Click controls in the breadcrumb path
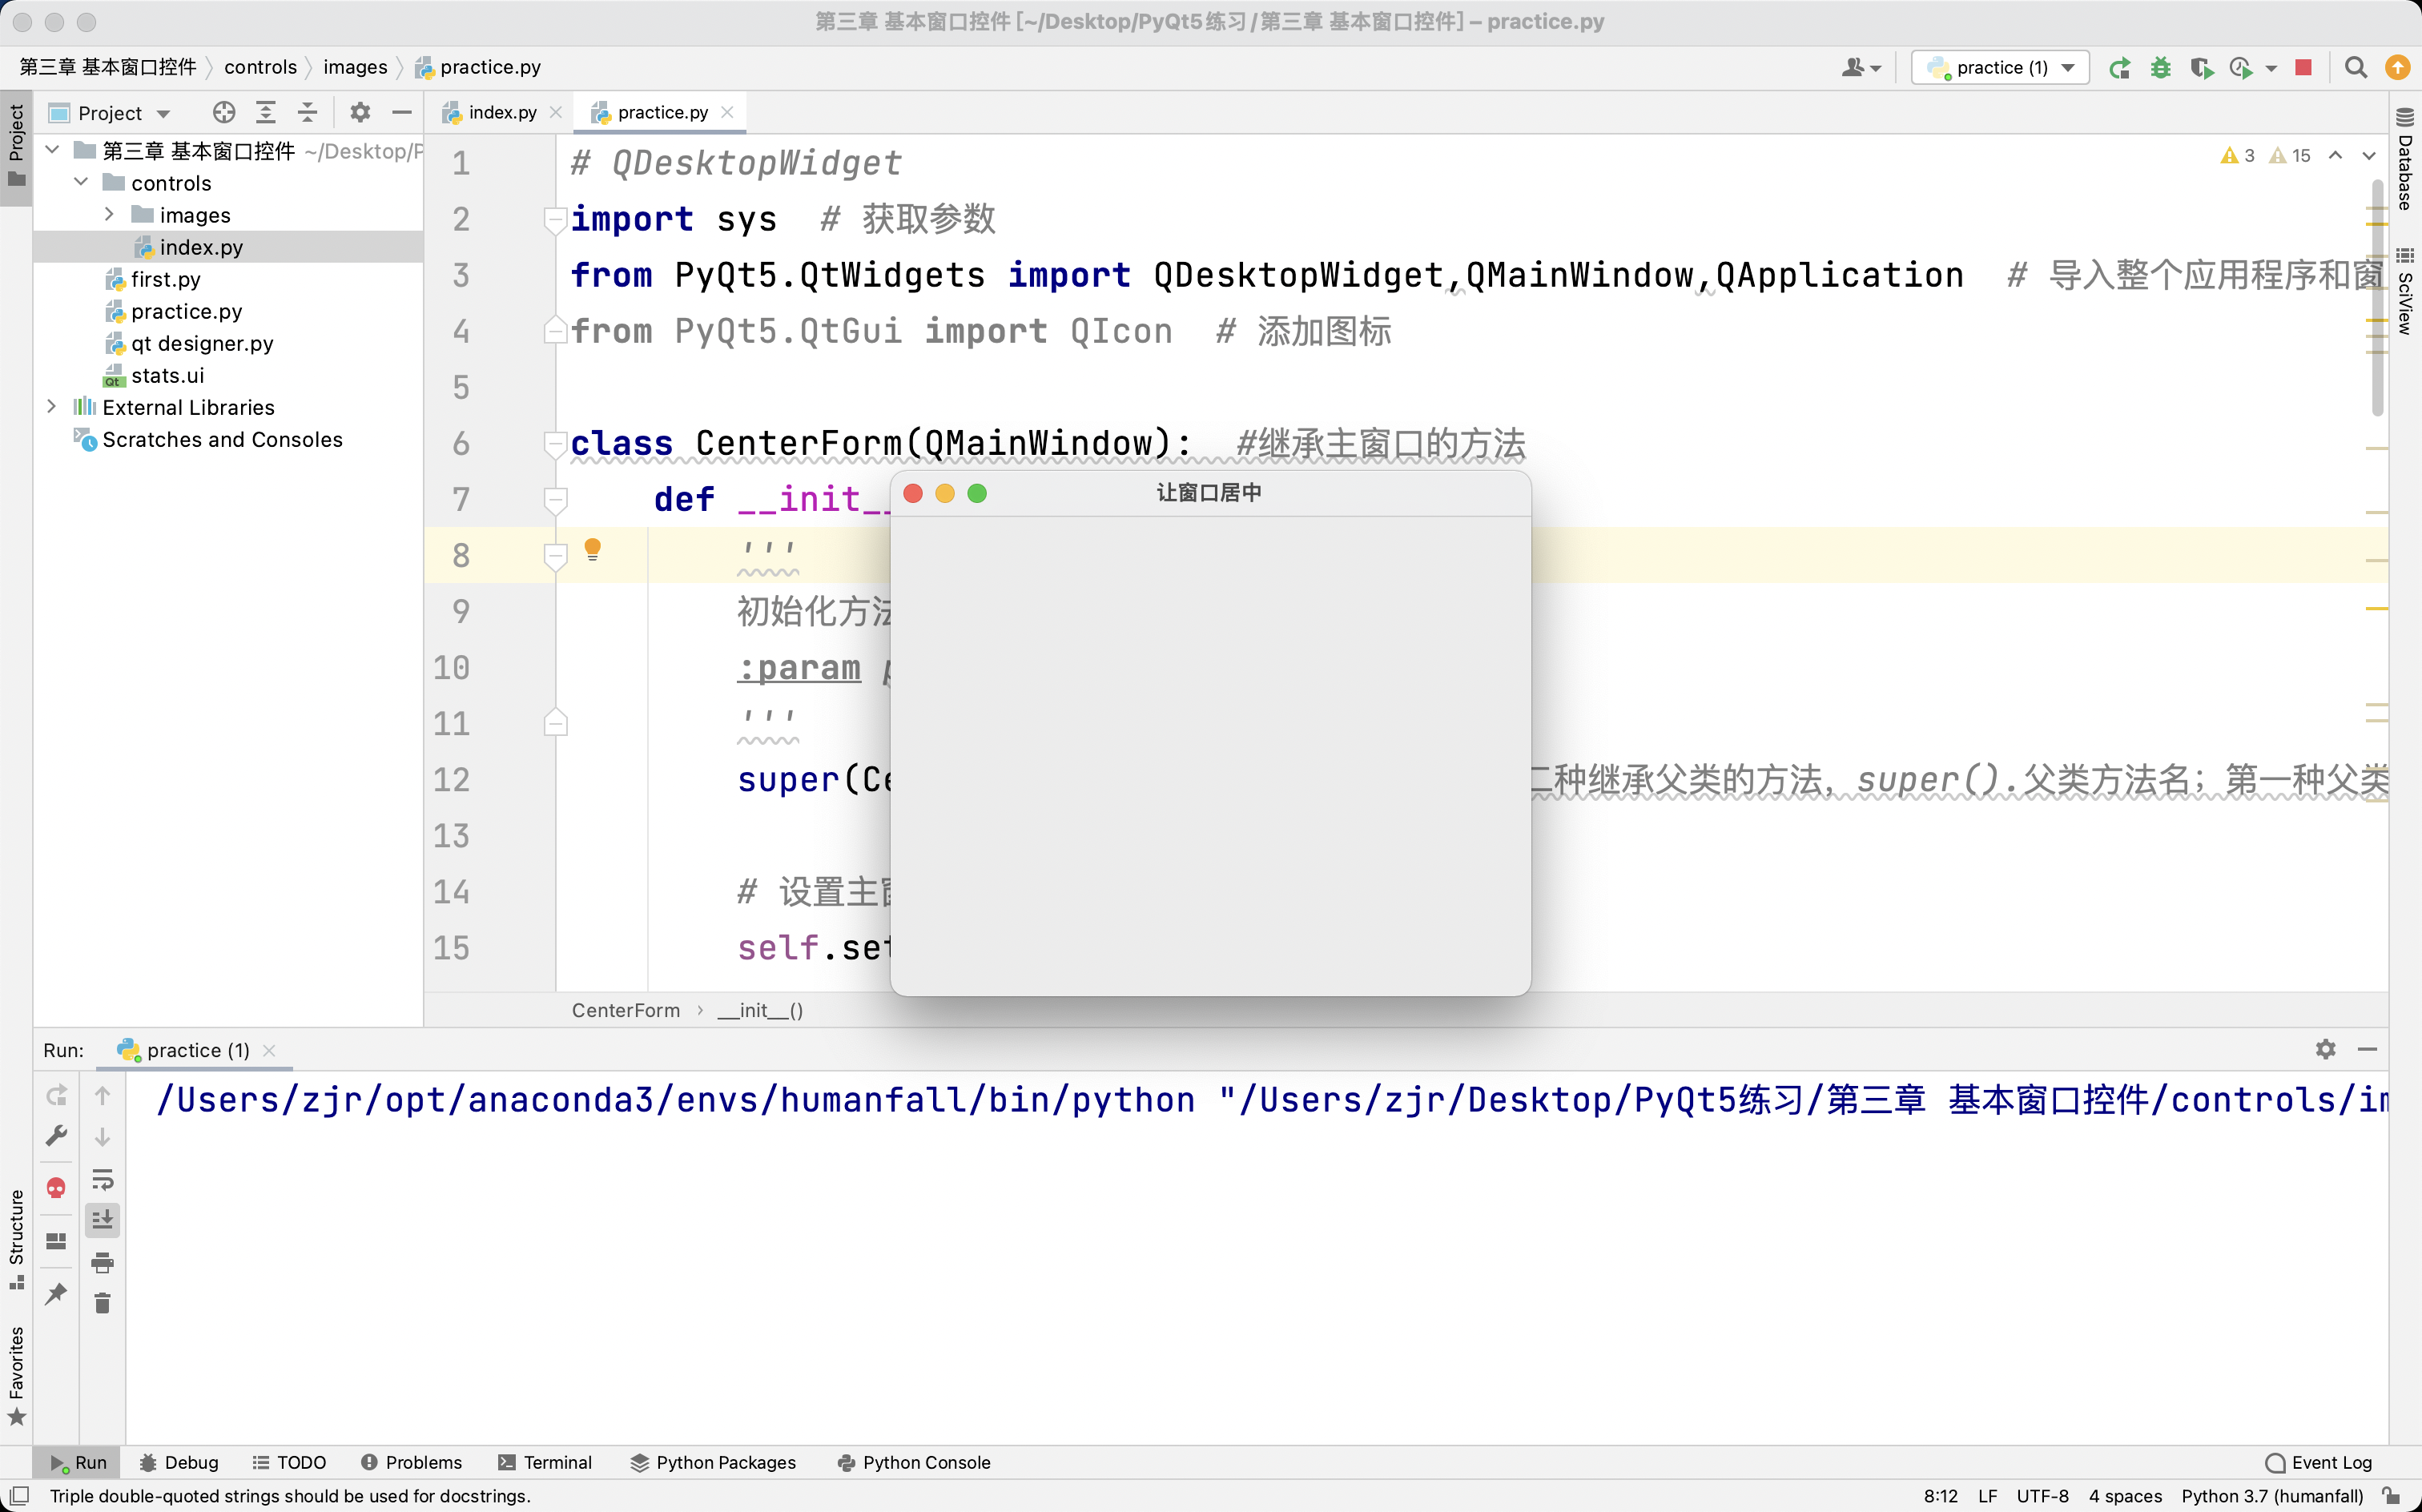The width and height of the screenshot is (2422, 1512). [260, 67]
